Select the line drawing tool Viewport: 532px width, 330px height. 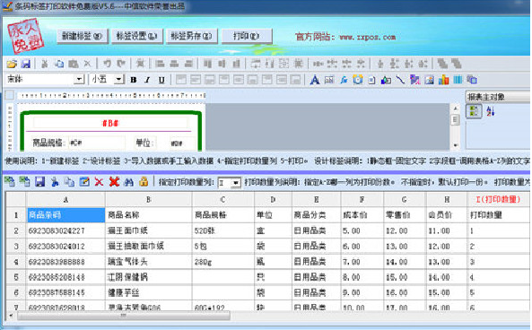coord(400,80)
